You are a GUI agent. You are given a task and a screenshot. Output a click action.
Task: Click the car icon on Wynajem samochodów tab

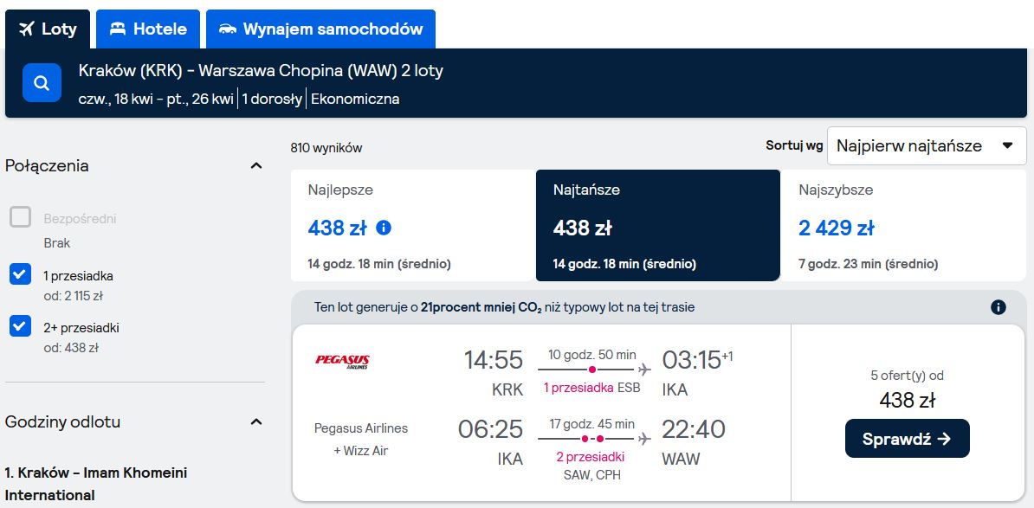[x=228, y=29]
